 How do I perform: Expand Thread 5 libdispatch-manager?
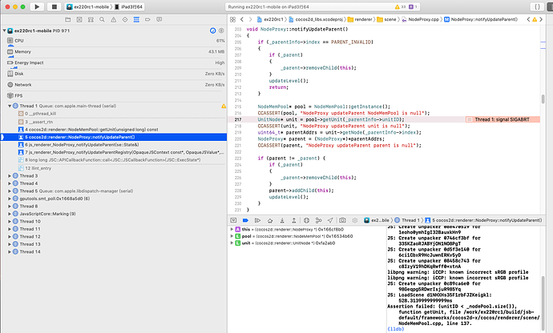pyautogui.click(x=10, y=191)
